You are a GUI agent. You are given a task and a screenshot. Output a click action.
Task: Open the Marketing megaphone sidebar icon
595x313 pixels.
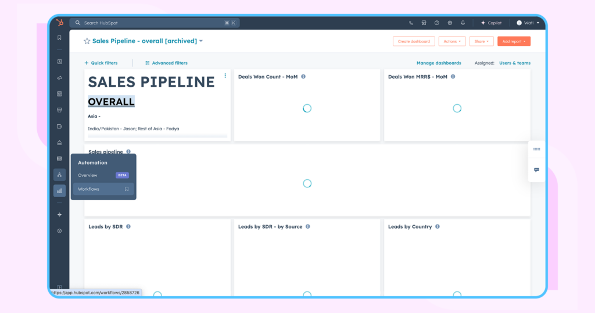(60, 78)
